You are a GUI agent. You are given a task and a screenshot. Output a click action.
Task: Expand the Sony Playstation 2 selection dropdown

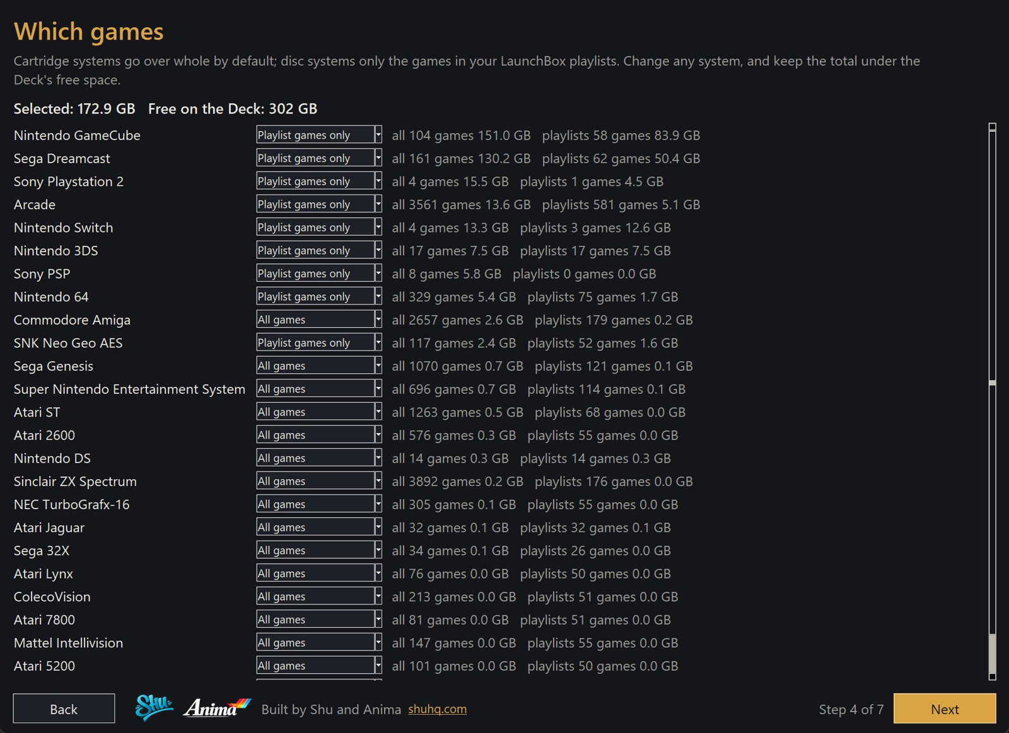319,182
